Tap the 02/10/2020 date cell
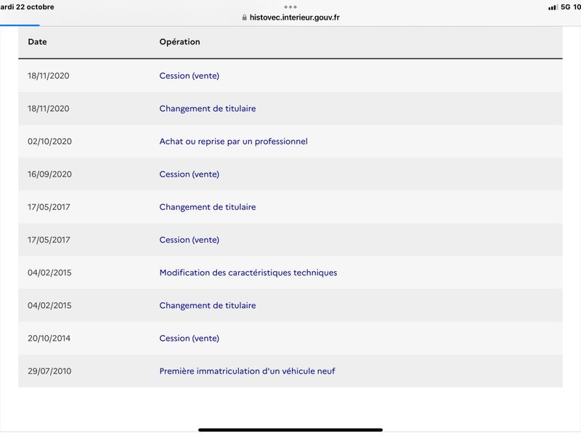Screen dimensions: 581x436 coord(49,141)
